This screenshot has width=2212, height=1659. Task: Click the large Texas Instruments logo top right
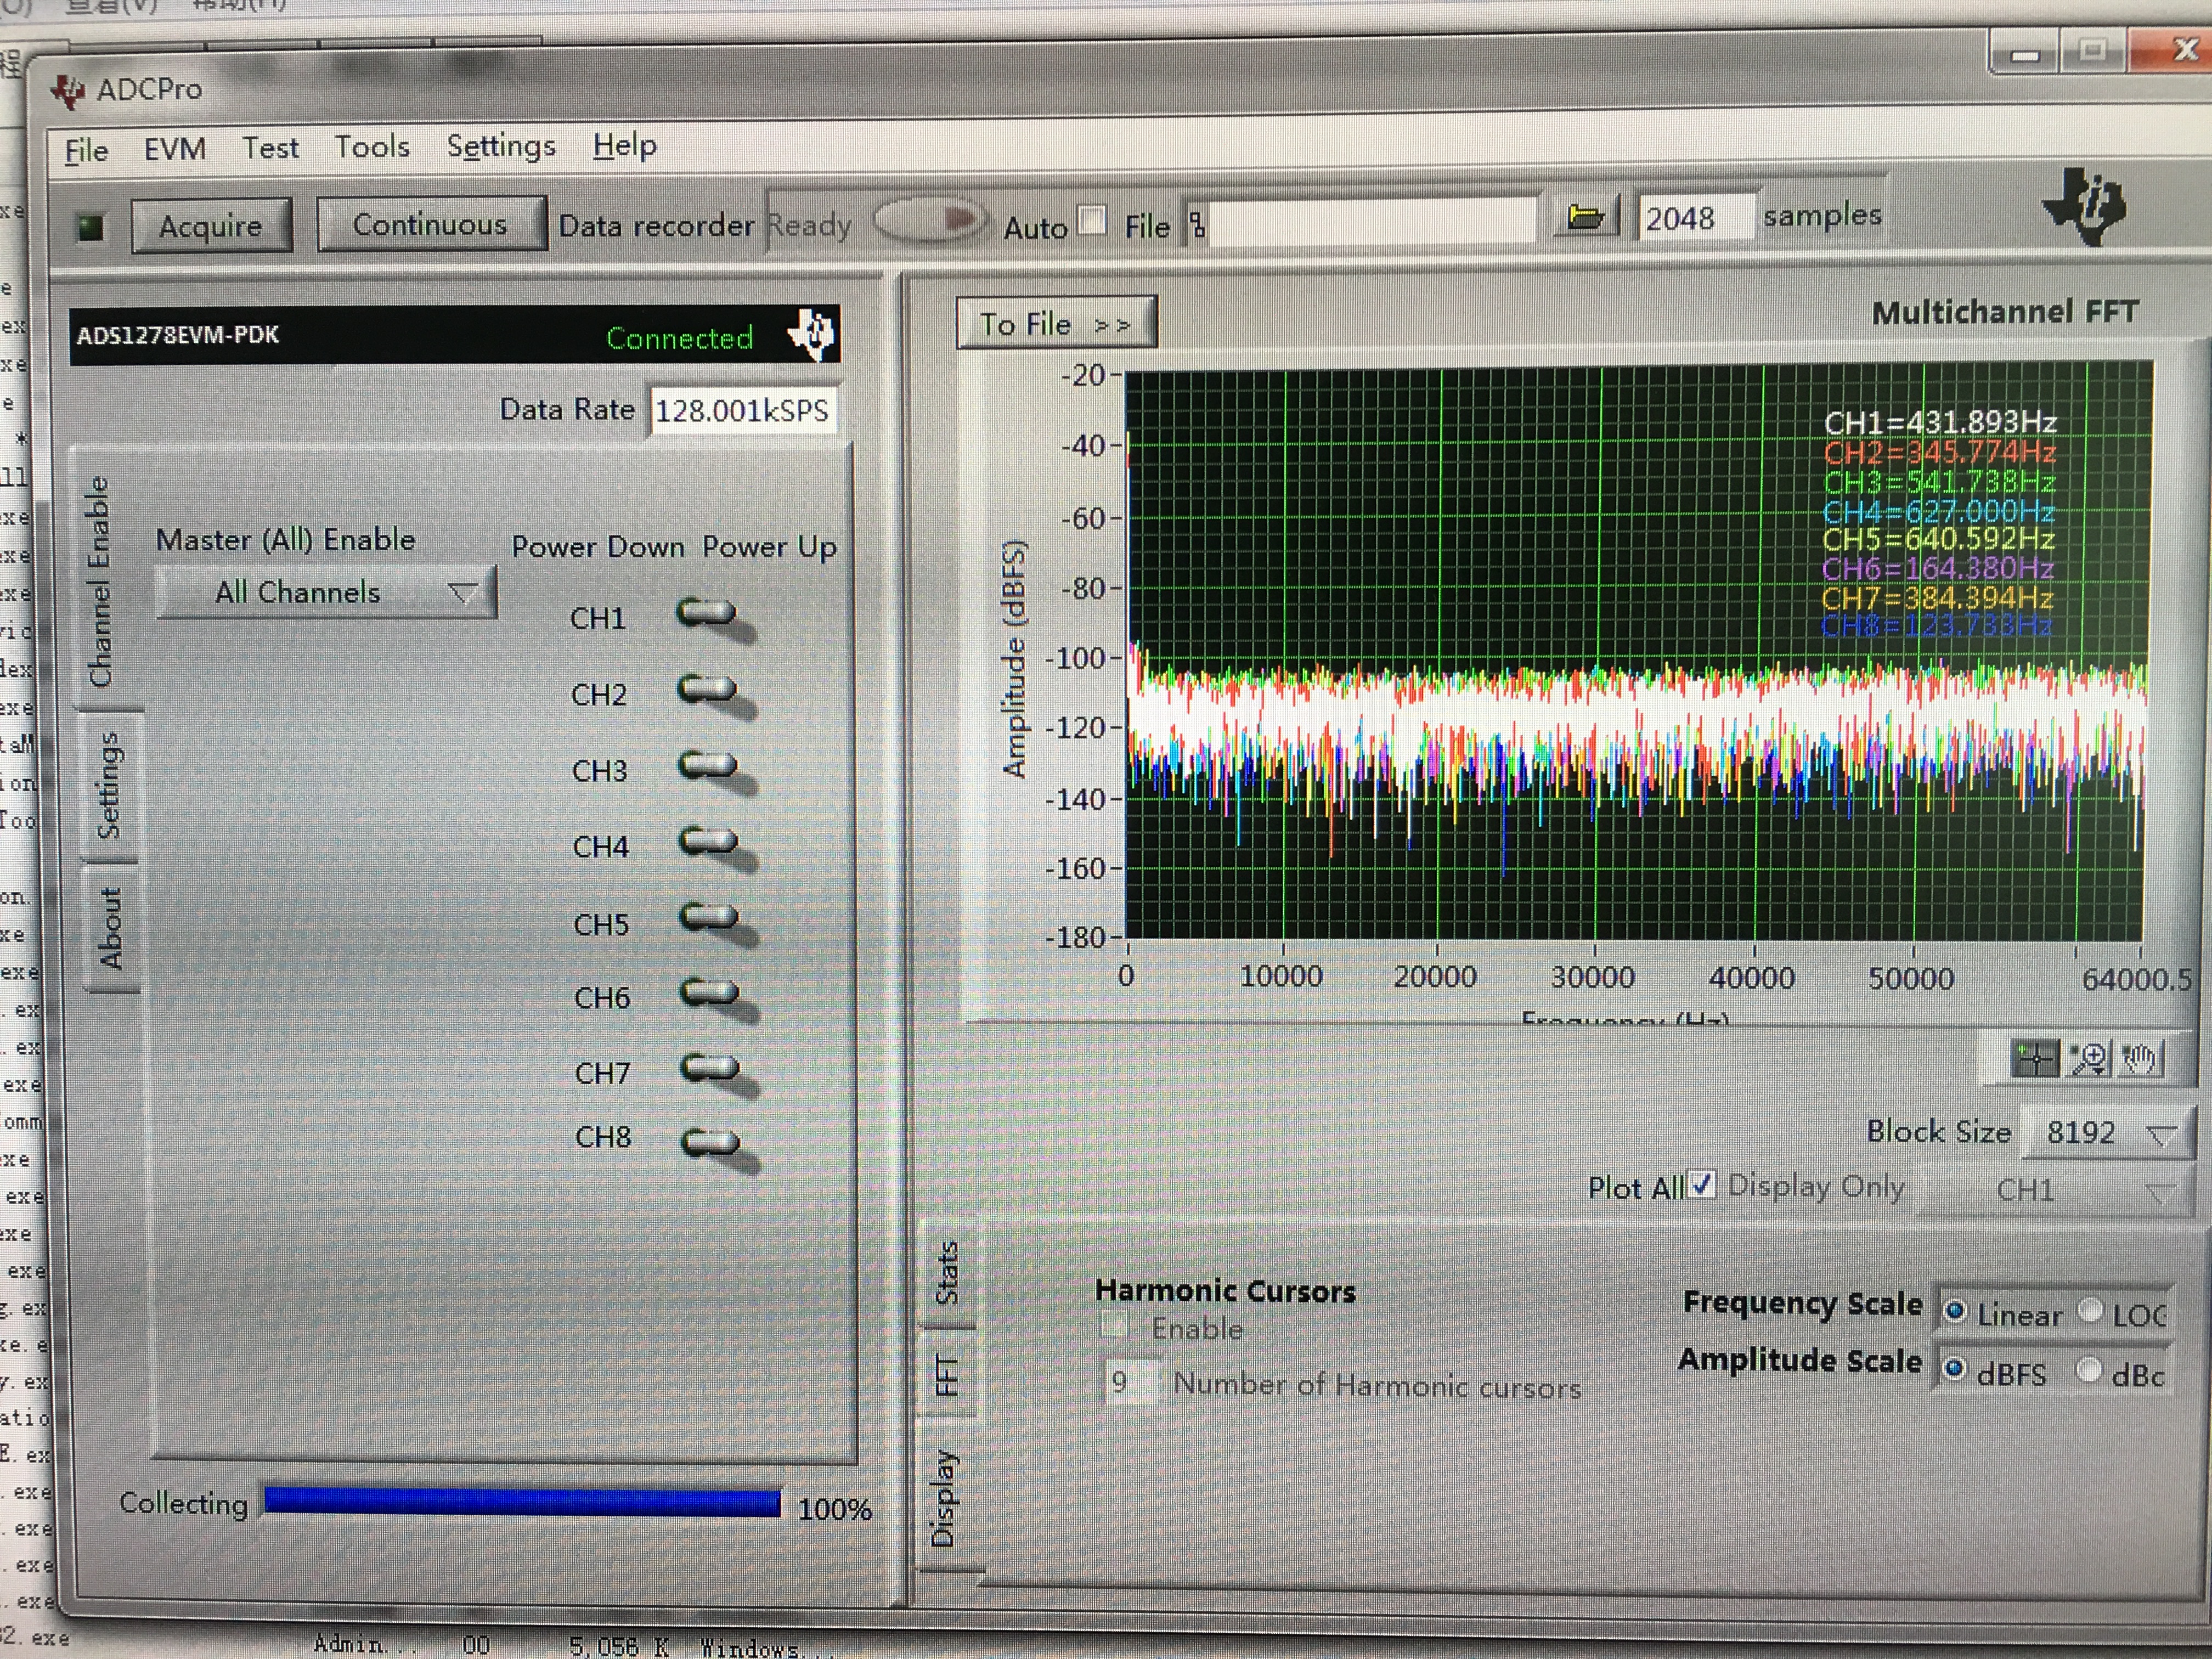[2084, 206]
